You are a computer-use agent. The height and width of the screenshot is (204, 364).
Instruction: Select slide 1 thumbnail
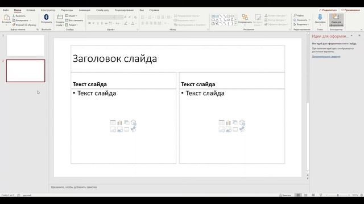[x=26, y=45]
